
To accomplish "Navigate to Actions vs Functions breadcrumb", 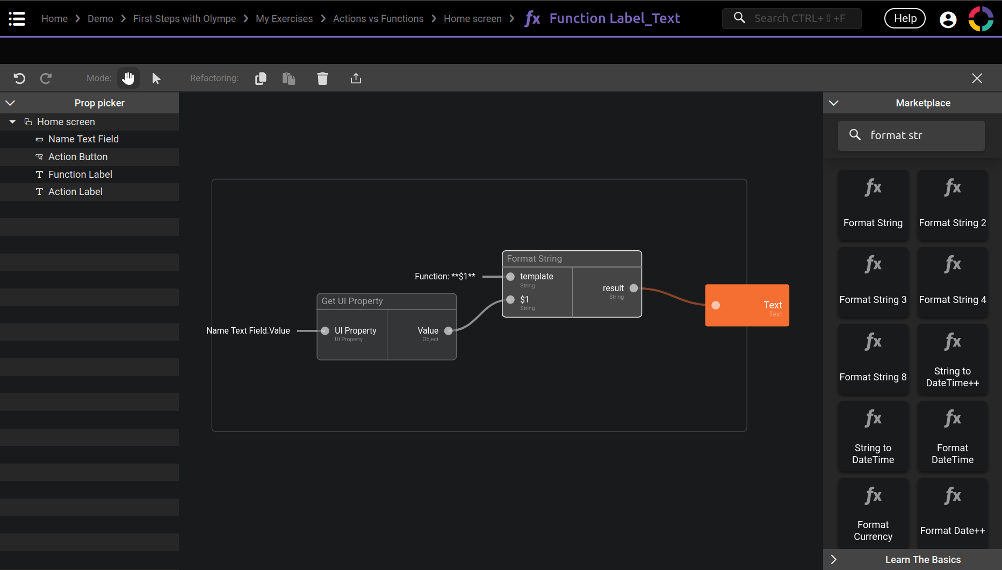I will (x=378, y=19).
